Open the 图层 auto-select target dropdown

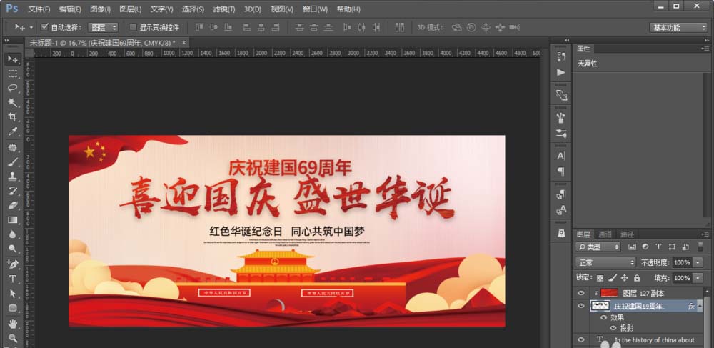point(103,27)
